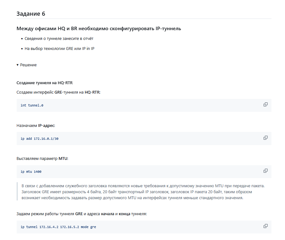Click the 'Задаем режим работы туннеля' paragraph

click(82, 214)
